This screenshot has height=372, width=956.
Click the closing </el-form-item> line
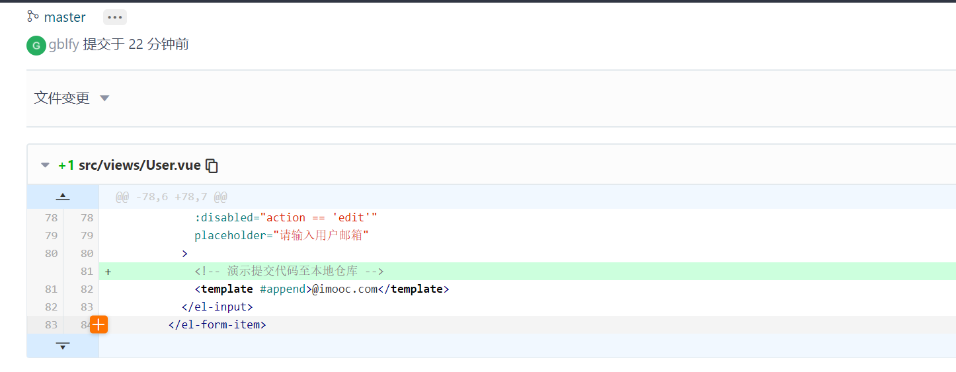218,324
